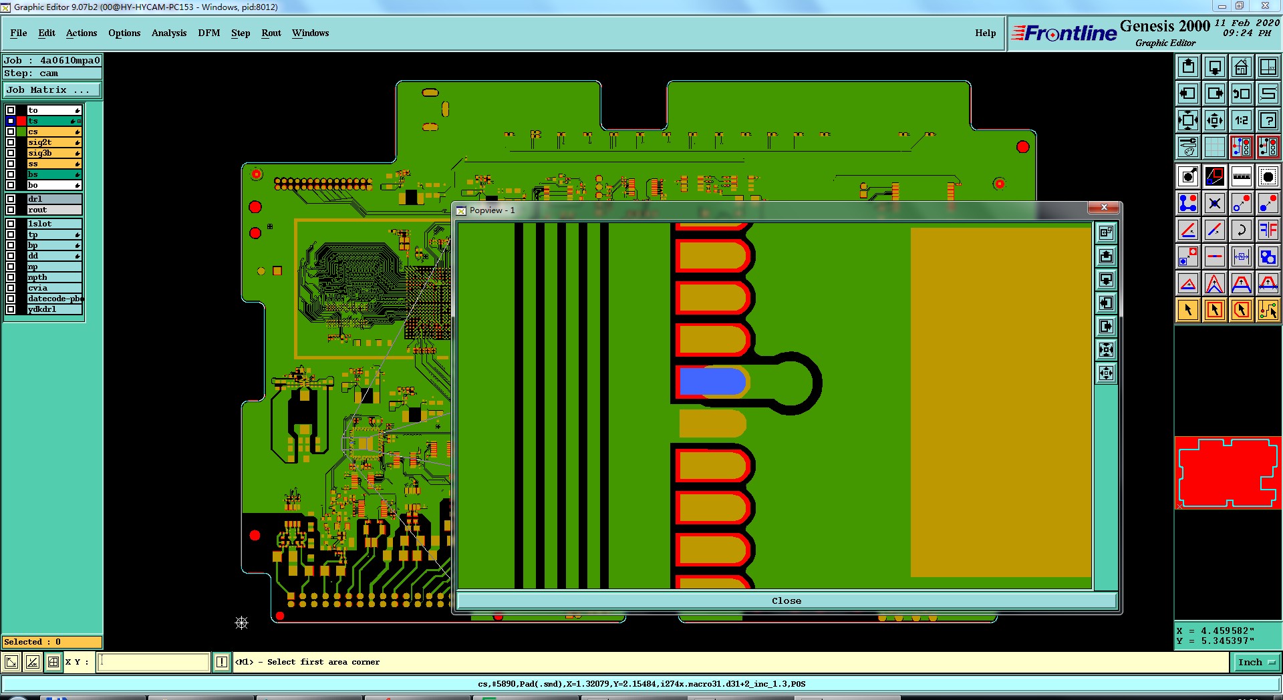The width and height of the screenshot is (1283, 700).
Task: Click the 'tp' layer name
Action: [54, 234]
